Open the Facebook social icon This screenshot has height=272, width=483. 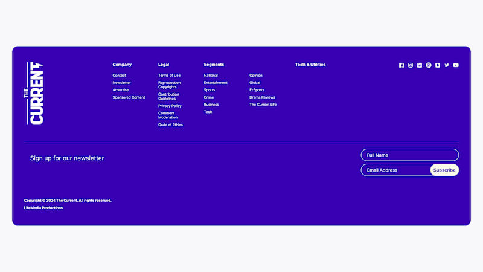pyautogui.click(x=401, y=65)
